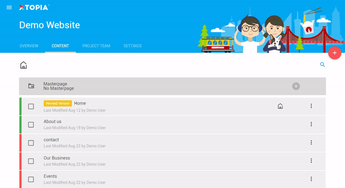Screen dimensions: 345x188
Task: Select the Home page checkbox
Action: (x=31, y=106)
